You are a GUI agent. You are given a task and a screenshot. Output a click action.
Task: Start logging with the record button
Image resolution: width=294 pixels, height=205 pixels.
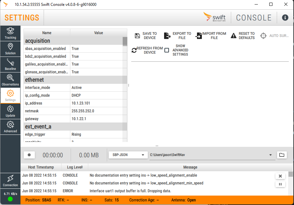[29, 155]
